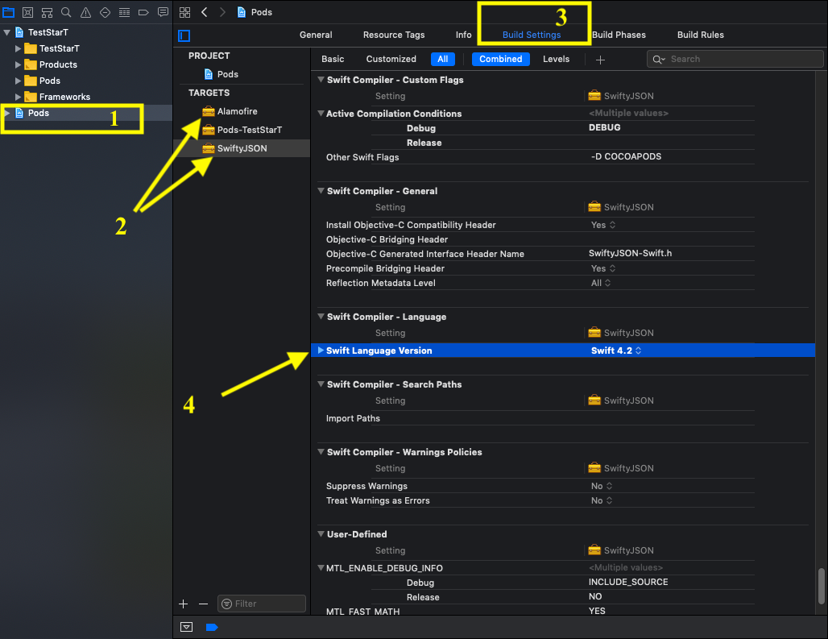Expand the TestStarT folder
This screenshot has width=828, height=639.
click(18, 48)
